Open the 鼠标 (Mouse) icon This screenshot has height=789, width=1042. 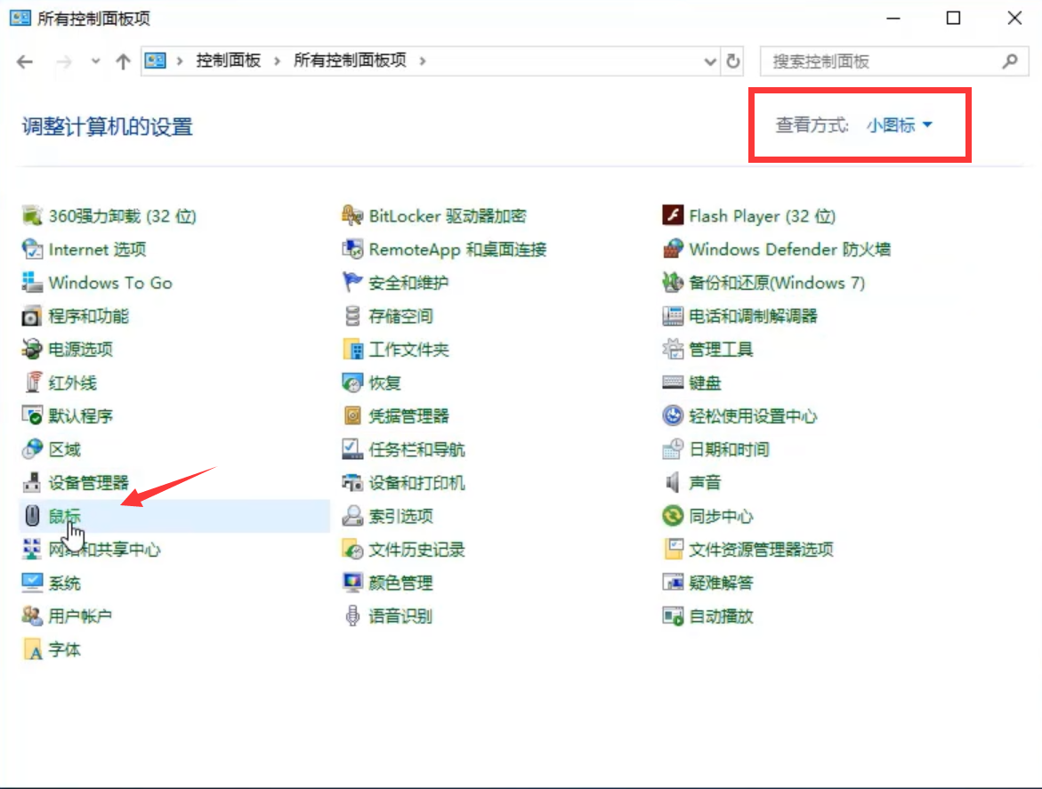tap(33, 516)
